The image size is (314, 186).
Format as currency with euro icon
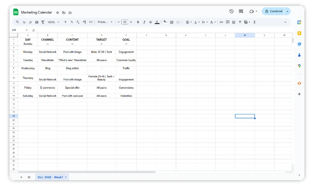(x=65, y=22)
